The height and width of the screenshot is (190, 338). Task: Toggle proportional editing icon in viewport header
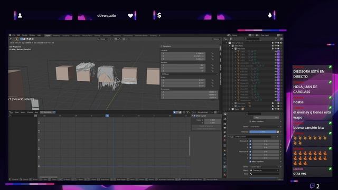tap(124, 39)
